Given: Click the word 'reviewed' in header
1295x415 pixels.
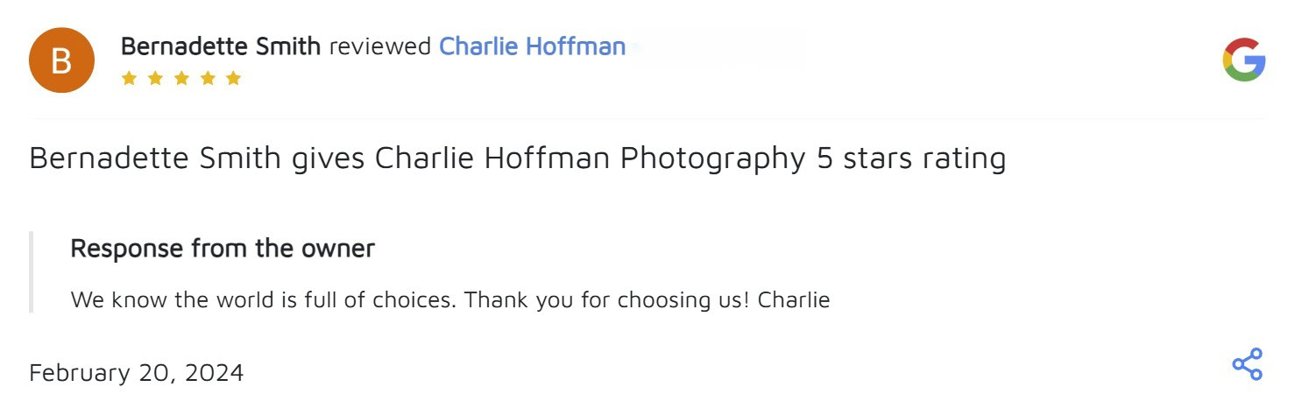Looking at the screenshot, I should click(379, 46).
